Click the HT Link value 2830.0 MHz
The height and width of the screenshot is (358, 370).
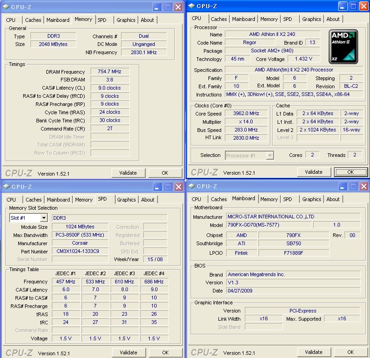pyautogui.click(x=246, y=138)
